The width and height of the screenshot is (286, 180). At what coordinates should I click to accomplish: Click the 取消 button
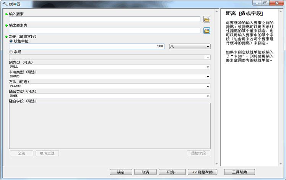(x=145, y=172)
